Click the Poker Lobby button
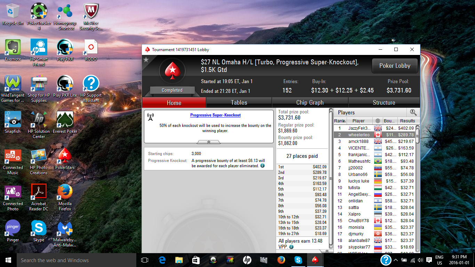 coord(395,66)
